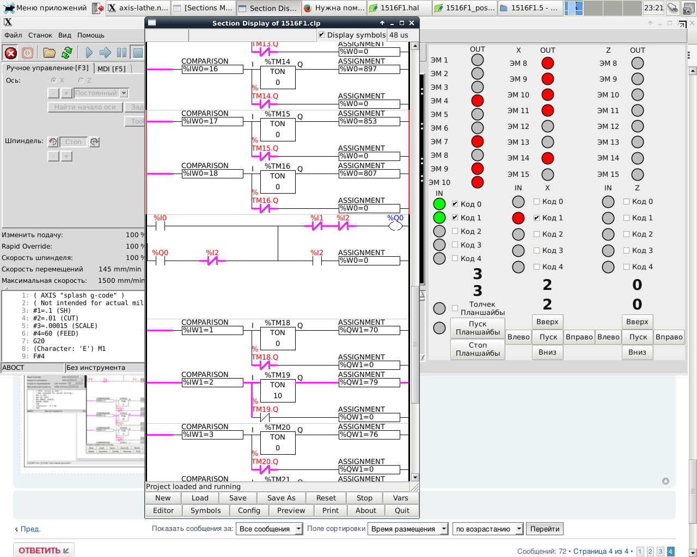Click the Vars button

401,498
